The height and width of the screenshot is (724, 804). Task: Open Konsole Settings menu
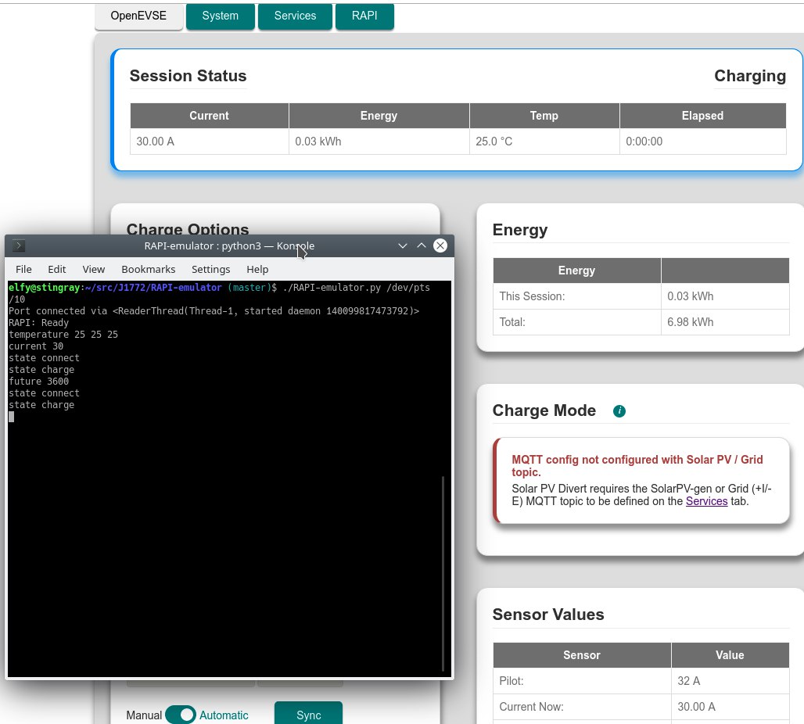point(210,269)
